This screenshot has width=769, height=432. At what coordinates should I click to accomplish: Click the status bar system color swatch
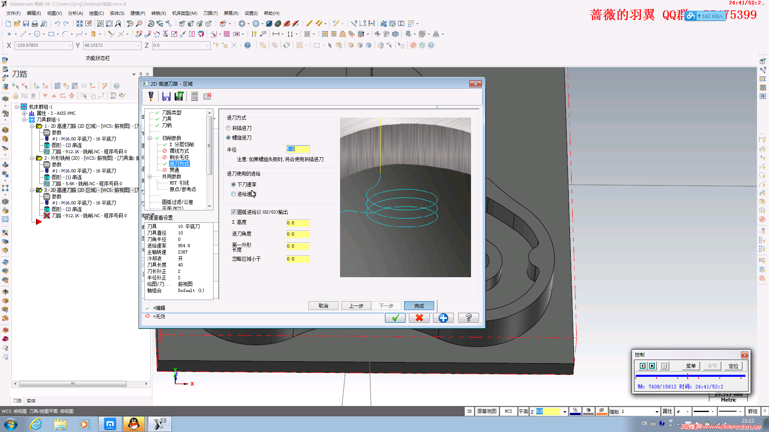(575, 412)
